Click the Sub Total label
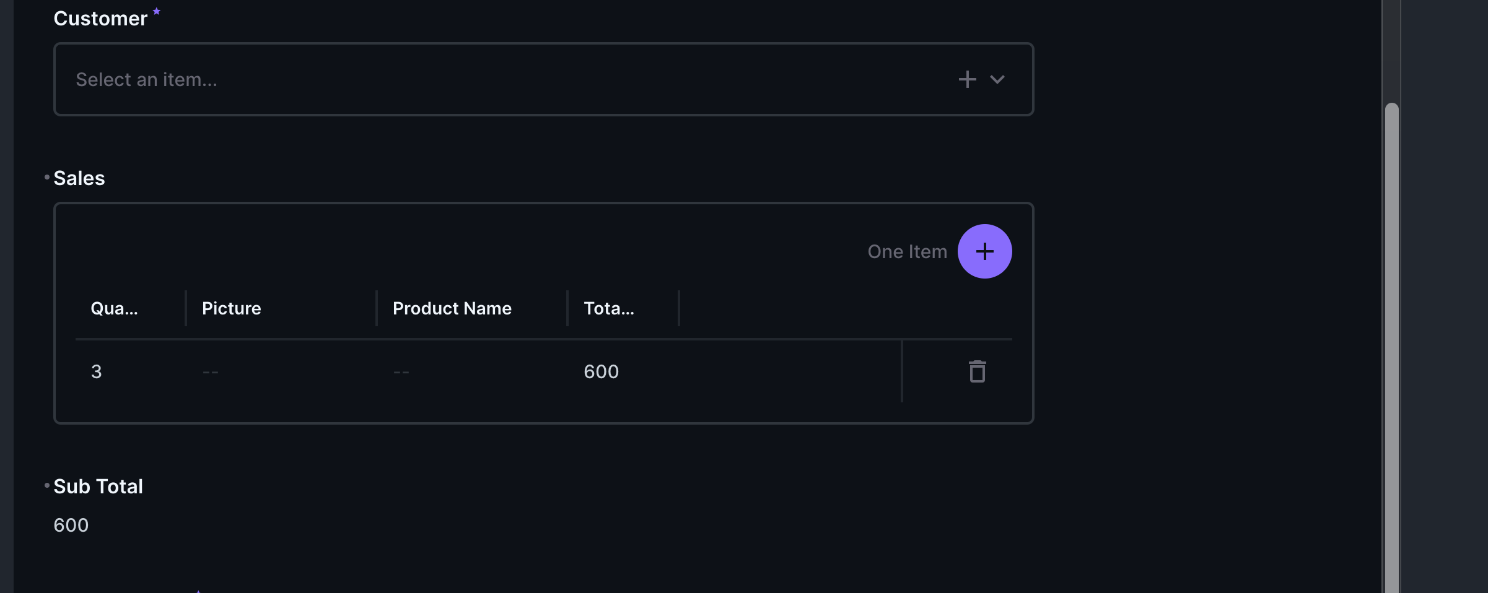1488x593 pixels. 98,486
